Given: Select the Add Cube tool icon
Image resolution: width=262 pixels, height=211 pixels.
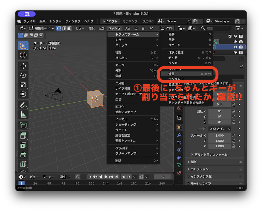Looking at the screenshot, I should pyautogui.click(x=23, y=125).
